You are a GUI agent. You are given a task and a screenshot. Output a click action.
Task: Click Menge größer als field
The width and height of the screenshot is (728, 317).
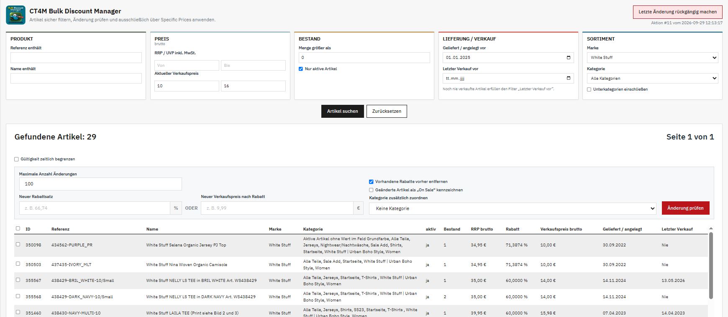pyautogui.click(x=364, y=58)
